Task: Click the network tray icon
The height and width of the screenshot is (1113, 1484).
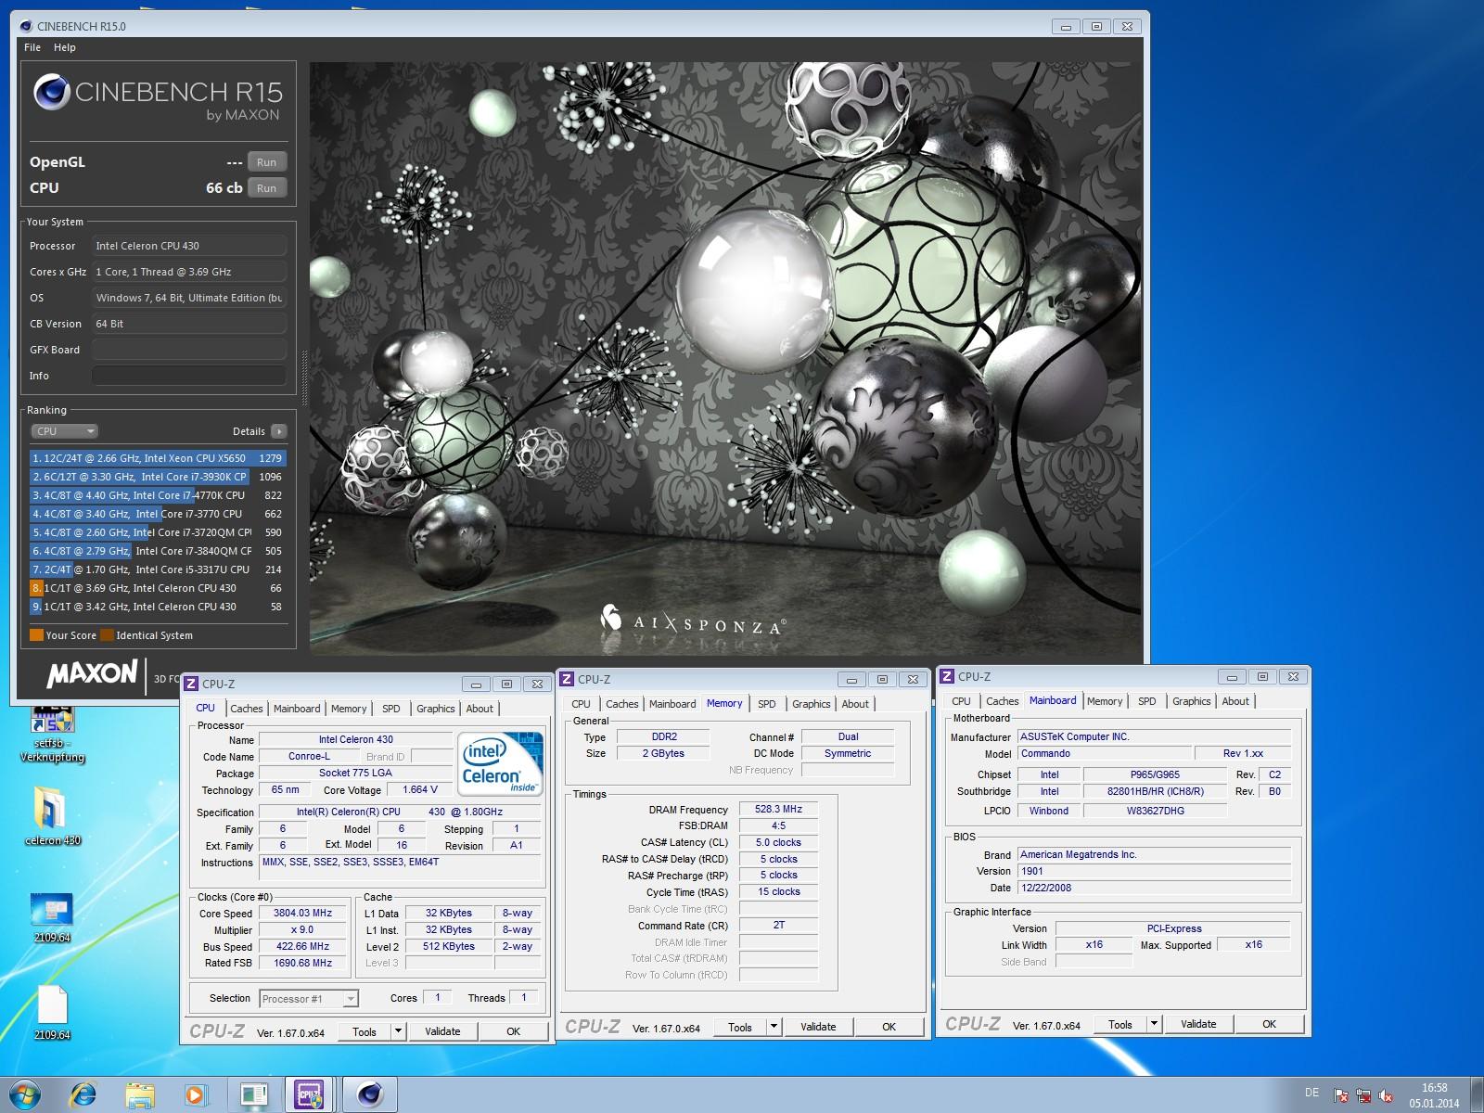Action: coord(1363,1095)
